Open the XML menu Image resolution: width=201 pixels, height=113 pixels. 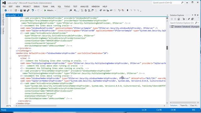coord(52,6)
